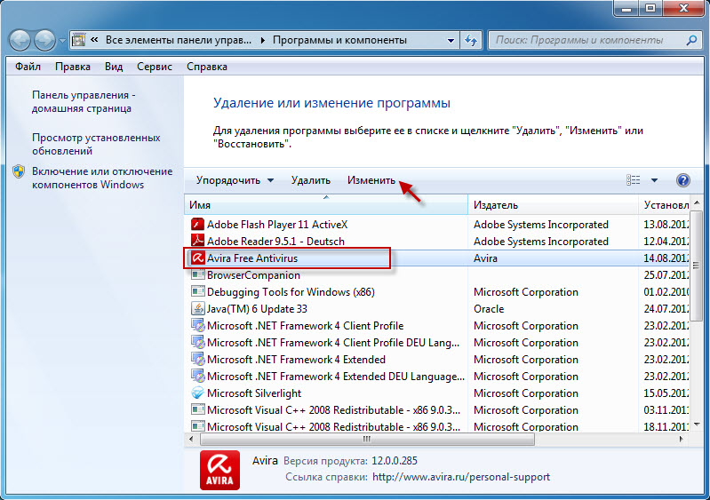Click the vertical scrollbar down arrow

(x=697, y=425)
